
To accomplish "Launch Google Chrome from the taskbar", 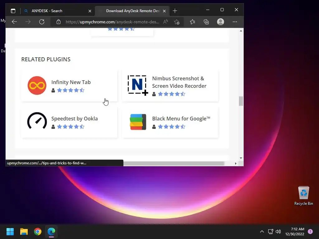I will (x=38, y=232).
